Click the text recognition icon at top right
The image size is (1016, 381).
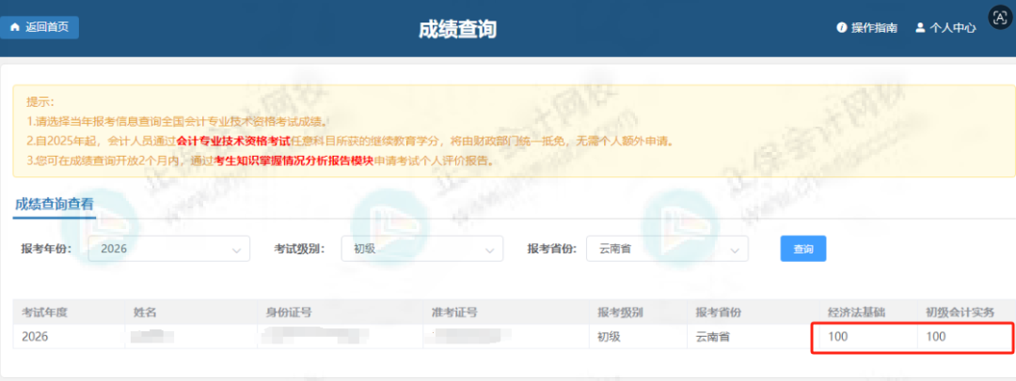coord(1000,18)
